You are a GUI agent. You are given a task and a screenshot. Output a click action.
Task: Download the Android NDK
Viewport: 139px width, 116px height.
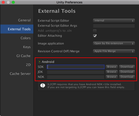[127, 77]
